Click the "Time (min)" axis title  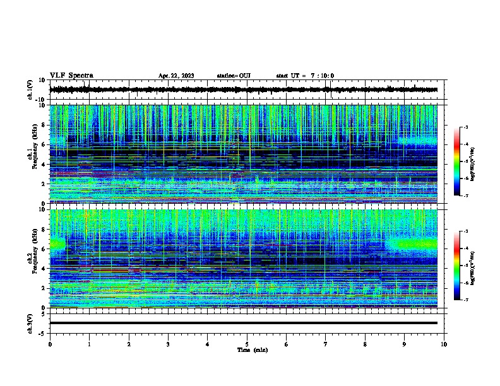[253, 350]
